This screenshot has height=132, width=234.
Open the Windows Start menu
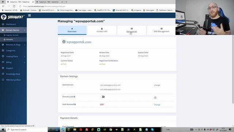click(x=3, y=129)
